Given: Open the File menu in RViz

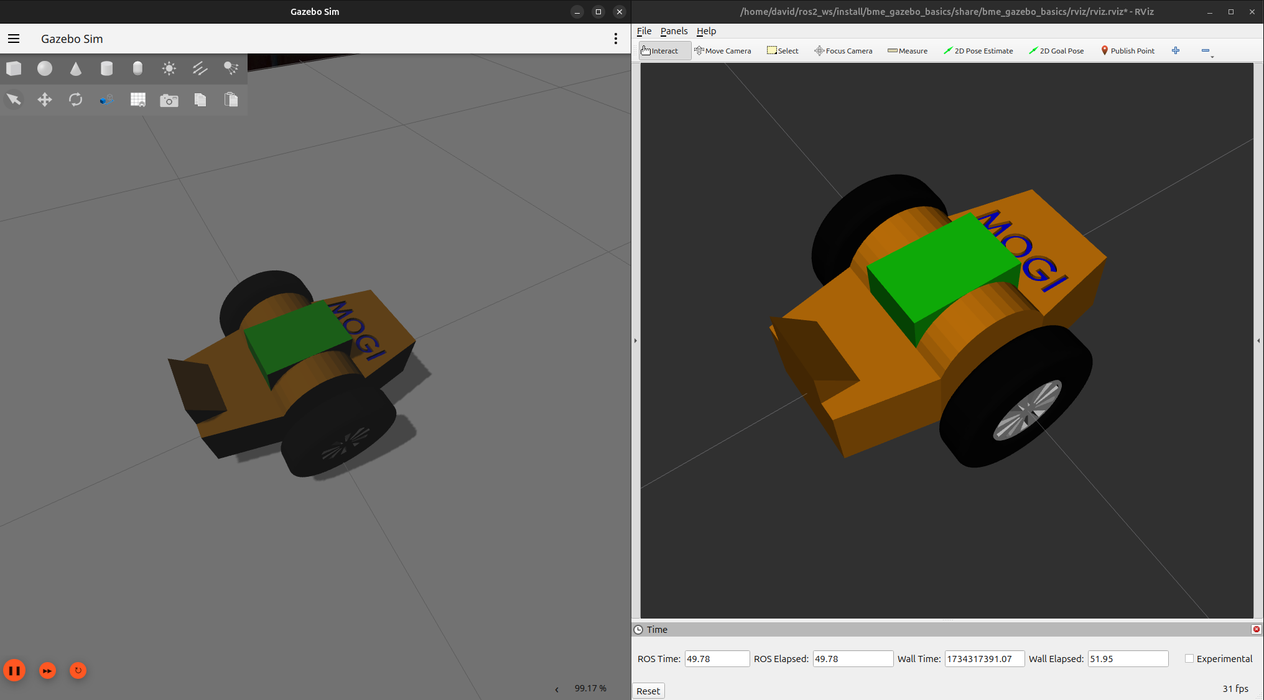Looking at the screenshot, I should click(644, 31).
